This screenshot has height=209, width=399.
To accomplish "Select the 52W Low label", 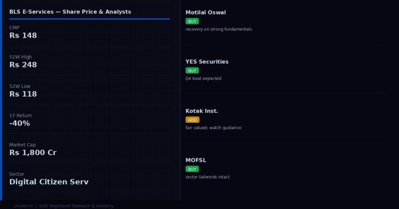I will (20, 86).
